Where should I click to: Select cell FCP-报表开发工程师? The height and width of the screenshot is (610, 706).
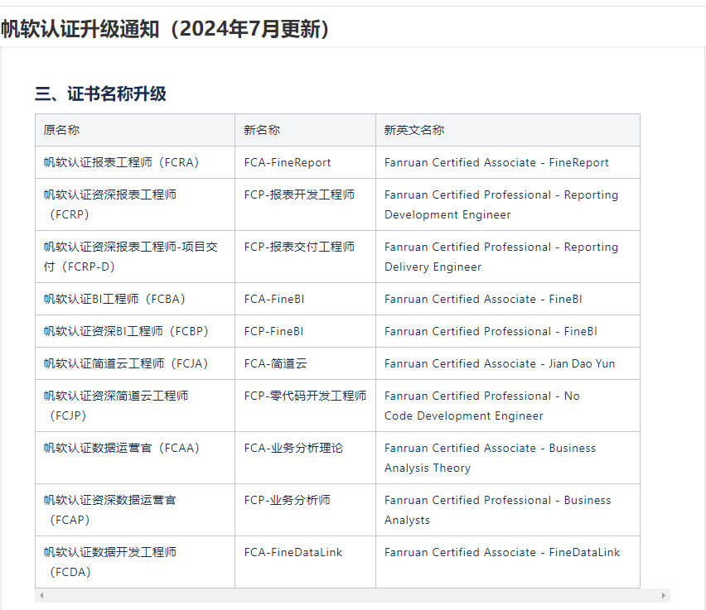pyautogui.click(x=305, y=204)
